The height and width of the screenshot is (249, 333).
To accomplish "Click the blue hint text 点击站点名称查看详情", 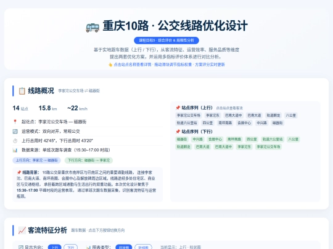I will pyautogui.click(x=133, y=65).
